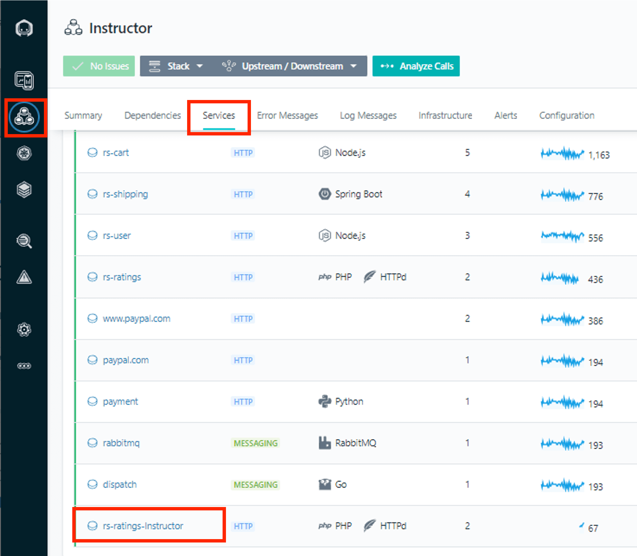Click the rs-shipping calls sparkline chart

click(x=562, y=195)
